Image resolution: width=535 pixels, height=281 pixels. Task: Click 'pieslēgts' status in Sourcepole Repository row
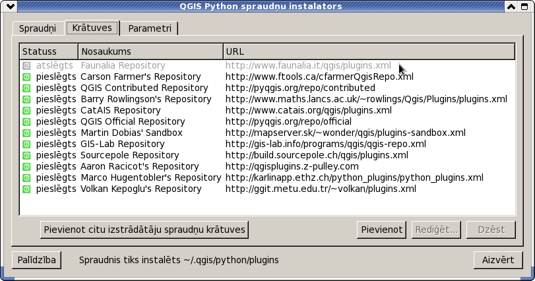pos(56,155)
